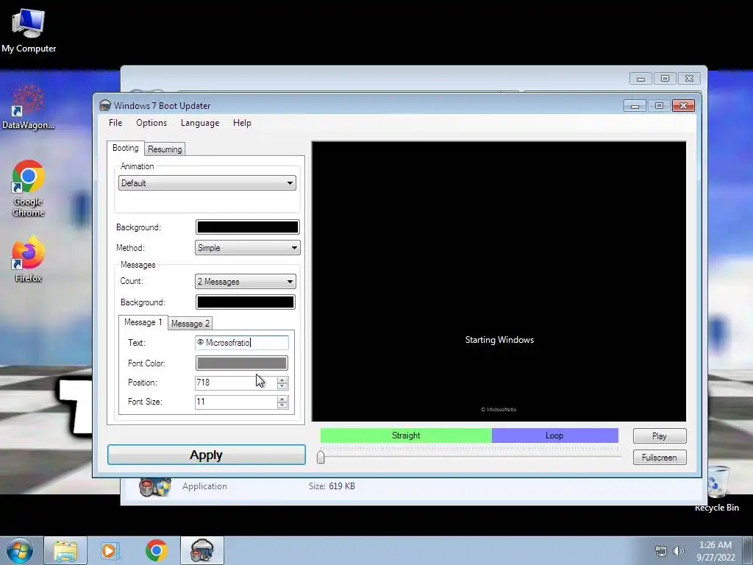Increase Font Size with the up arrow

point(282,399)
